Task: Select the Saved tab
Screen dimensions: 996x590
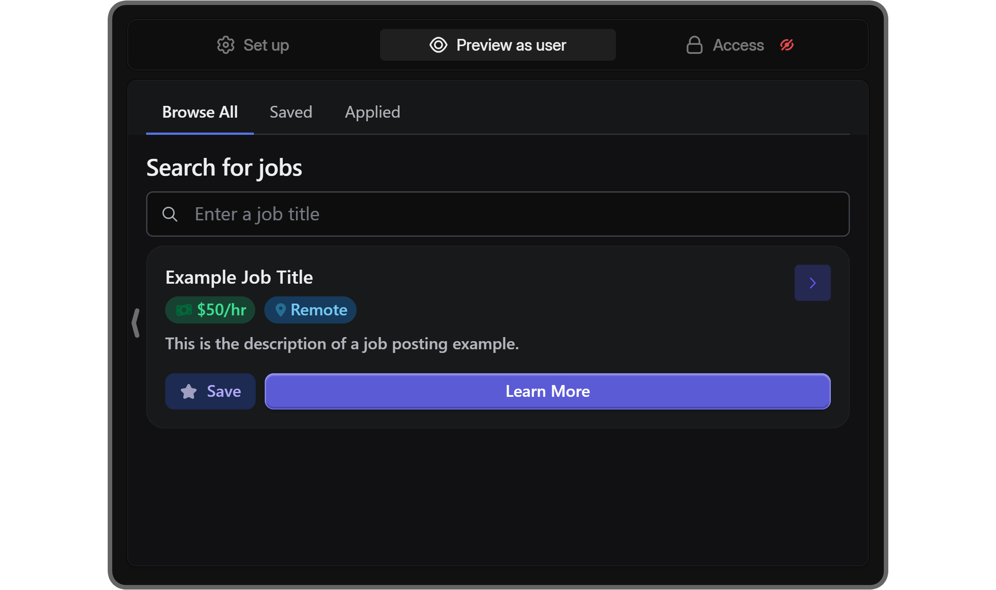Action: pyautogui.click(x=291, y=112)
